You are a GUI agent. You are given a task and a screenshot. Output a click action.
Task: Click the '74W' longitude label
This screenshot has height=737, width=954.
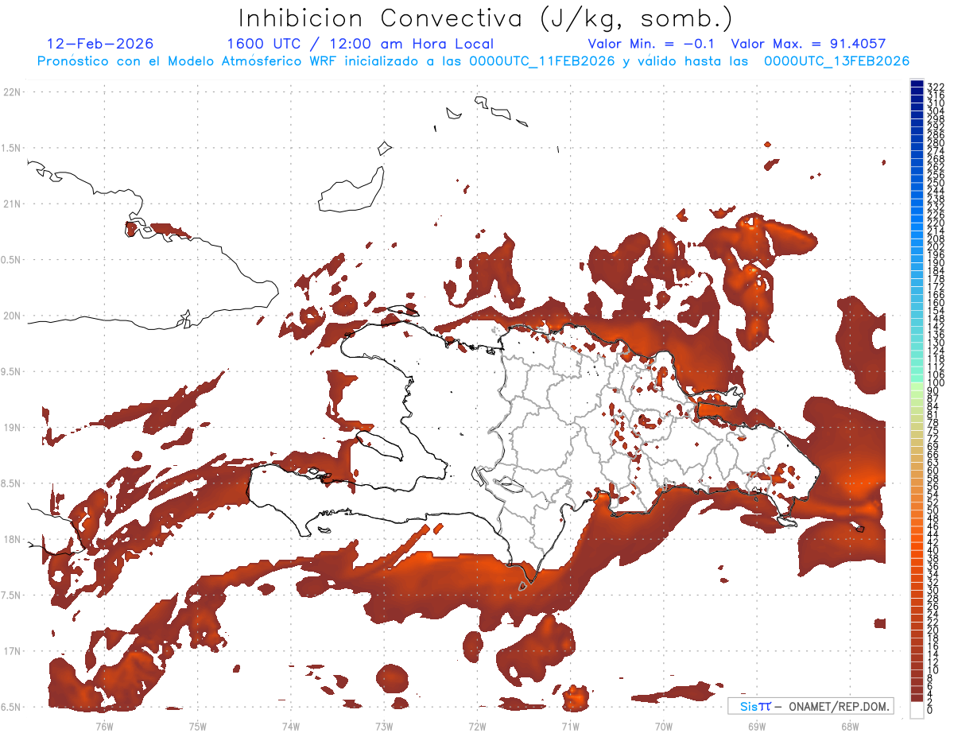click(290, 726)
